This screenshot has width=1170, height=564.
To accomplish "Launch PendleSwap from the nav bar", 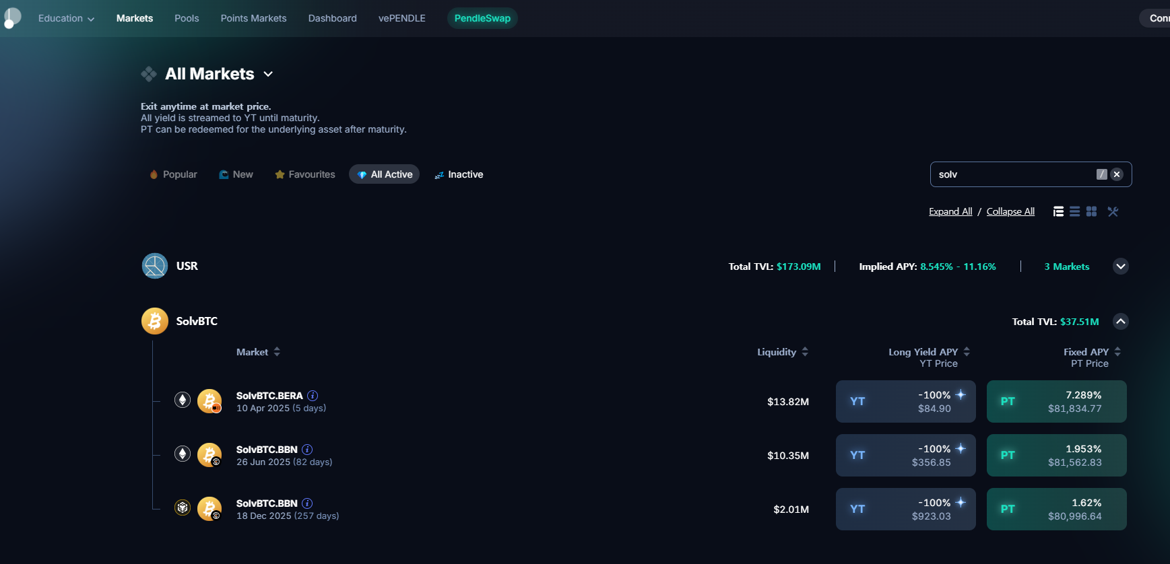I will pyautogui.click(x=482, y=18).
